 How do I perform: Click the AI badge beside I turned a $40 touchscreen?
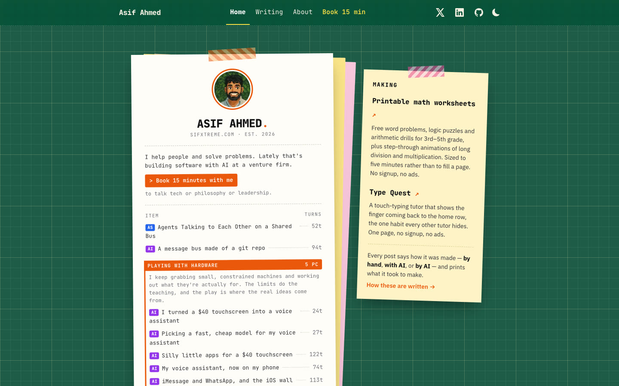[x=154, y=312]
